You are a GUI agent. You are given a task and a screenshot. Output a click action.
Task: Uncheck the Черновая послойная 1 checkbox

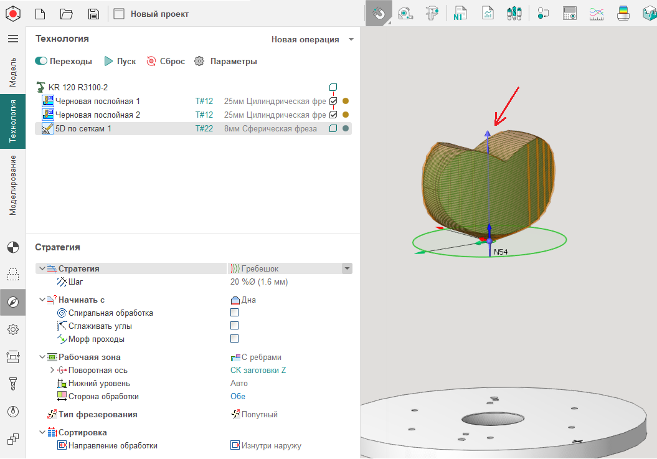[x=333, y=101]
